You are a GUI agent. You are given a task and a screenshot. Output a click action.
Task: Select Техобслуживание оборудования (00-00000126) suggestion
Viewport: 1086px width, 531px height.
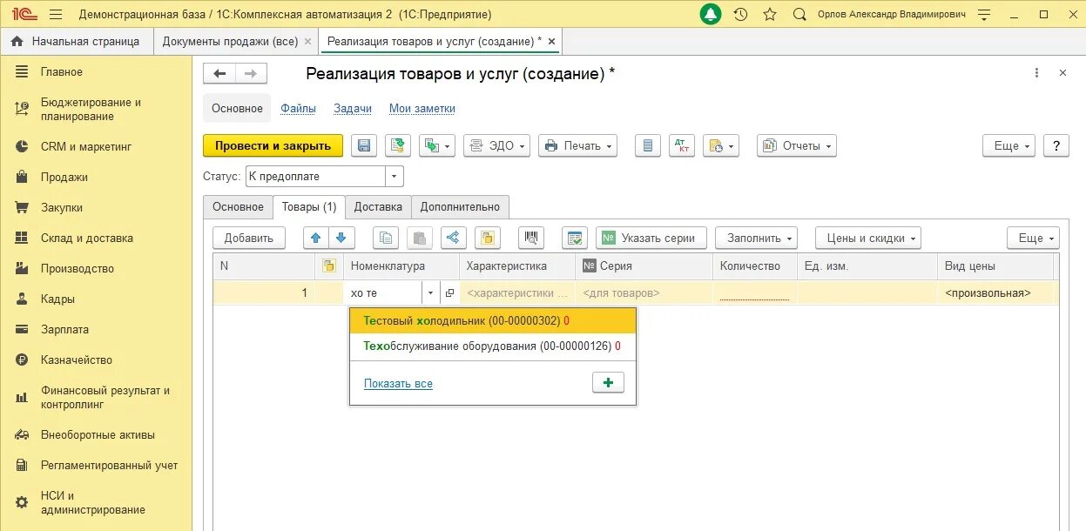point(493,346)
